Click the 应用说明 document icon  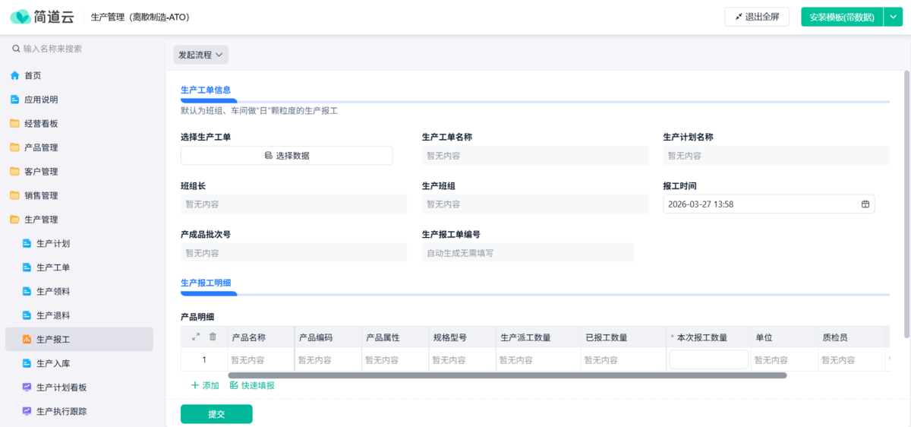[x=14, y=100]
